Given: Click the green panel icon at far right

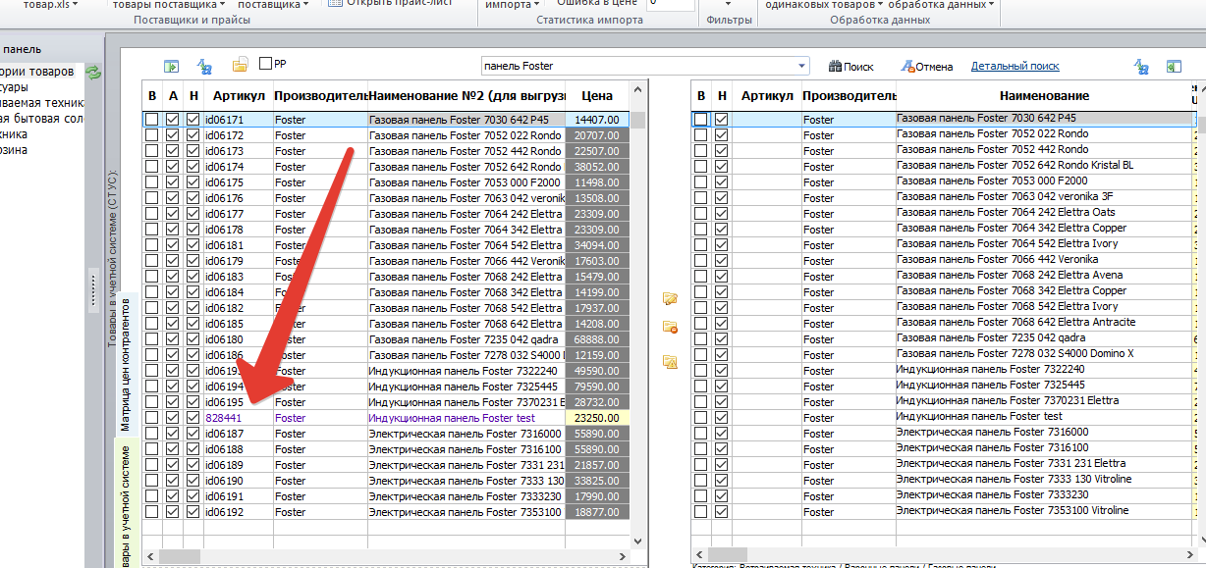Looking at the screenshot, I should click(1174, 67).
